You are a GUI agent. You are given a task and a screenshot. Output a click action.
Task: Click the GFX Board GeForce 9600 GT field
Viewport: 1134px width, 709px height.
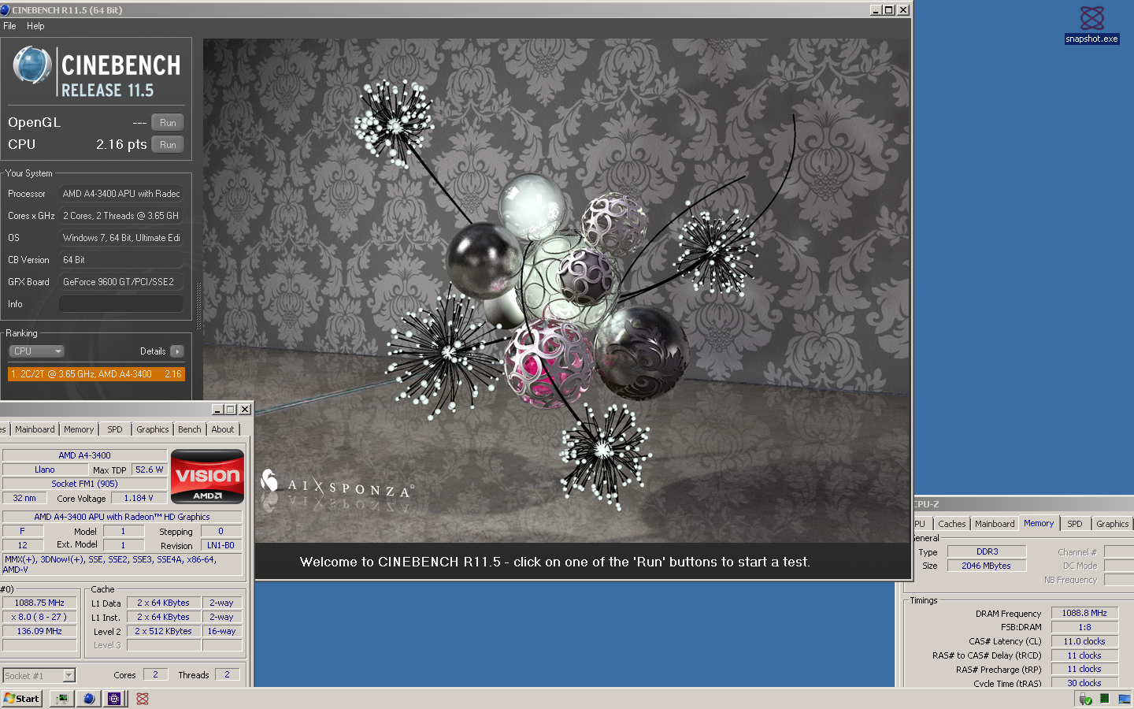(x=121, y=282)
